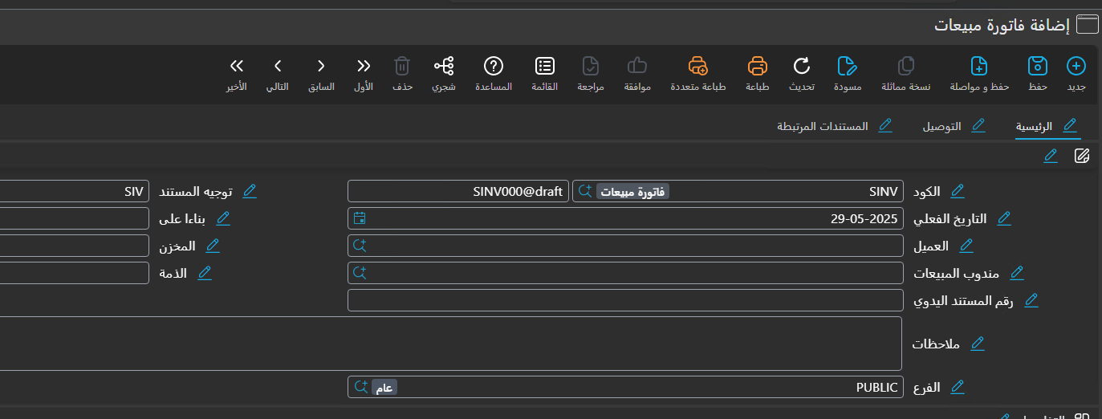Go to الأول (First) record
The image size is (1102, 419).
tap(364, 66)
